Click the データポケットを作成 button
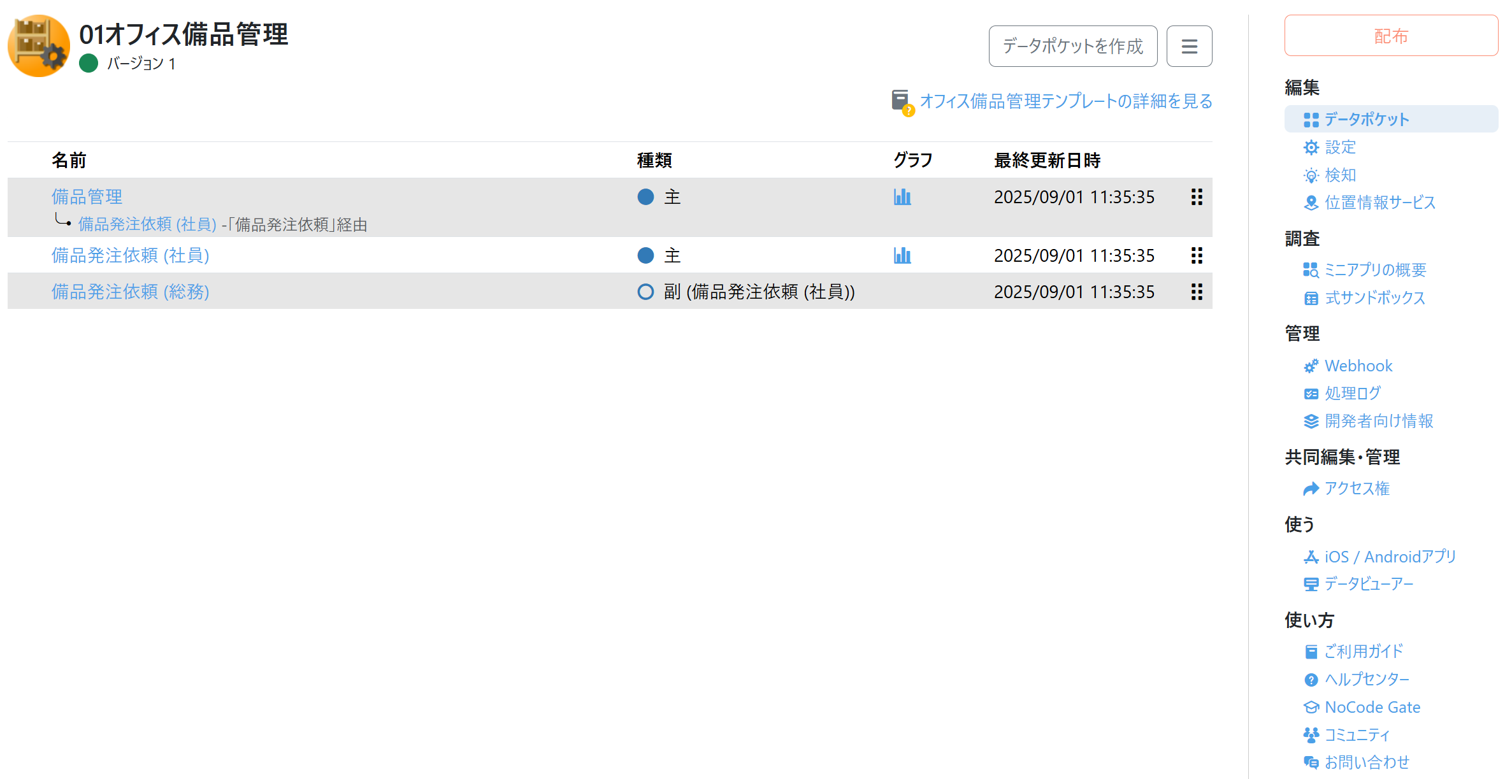 pos(1072,46)
